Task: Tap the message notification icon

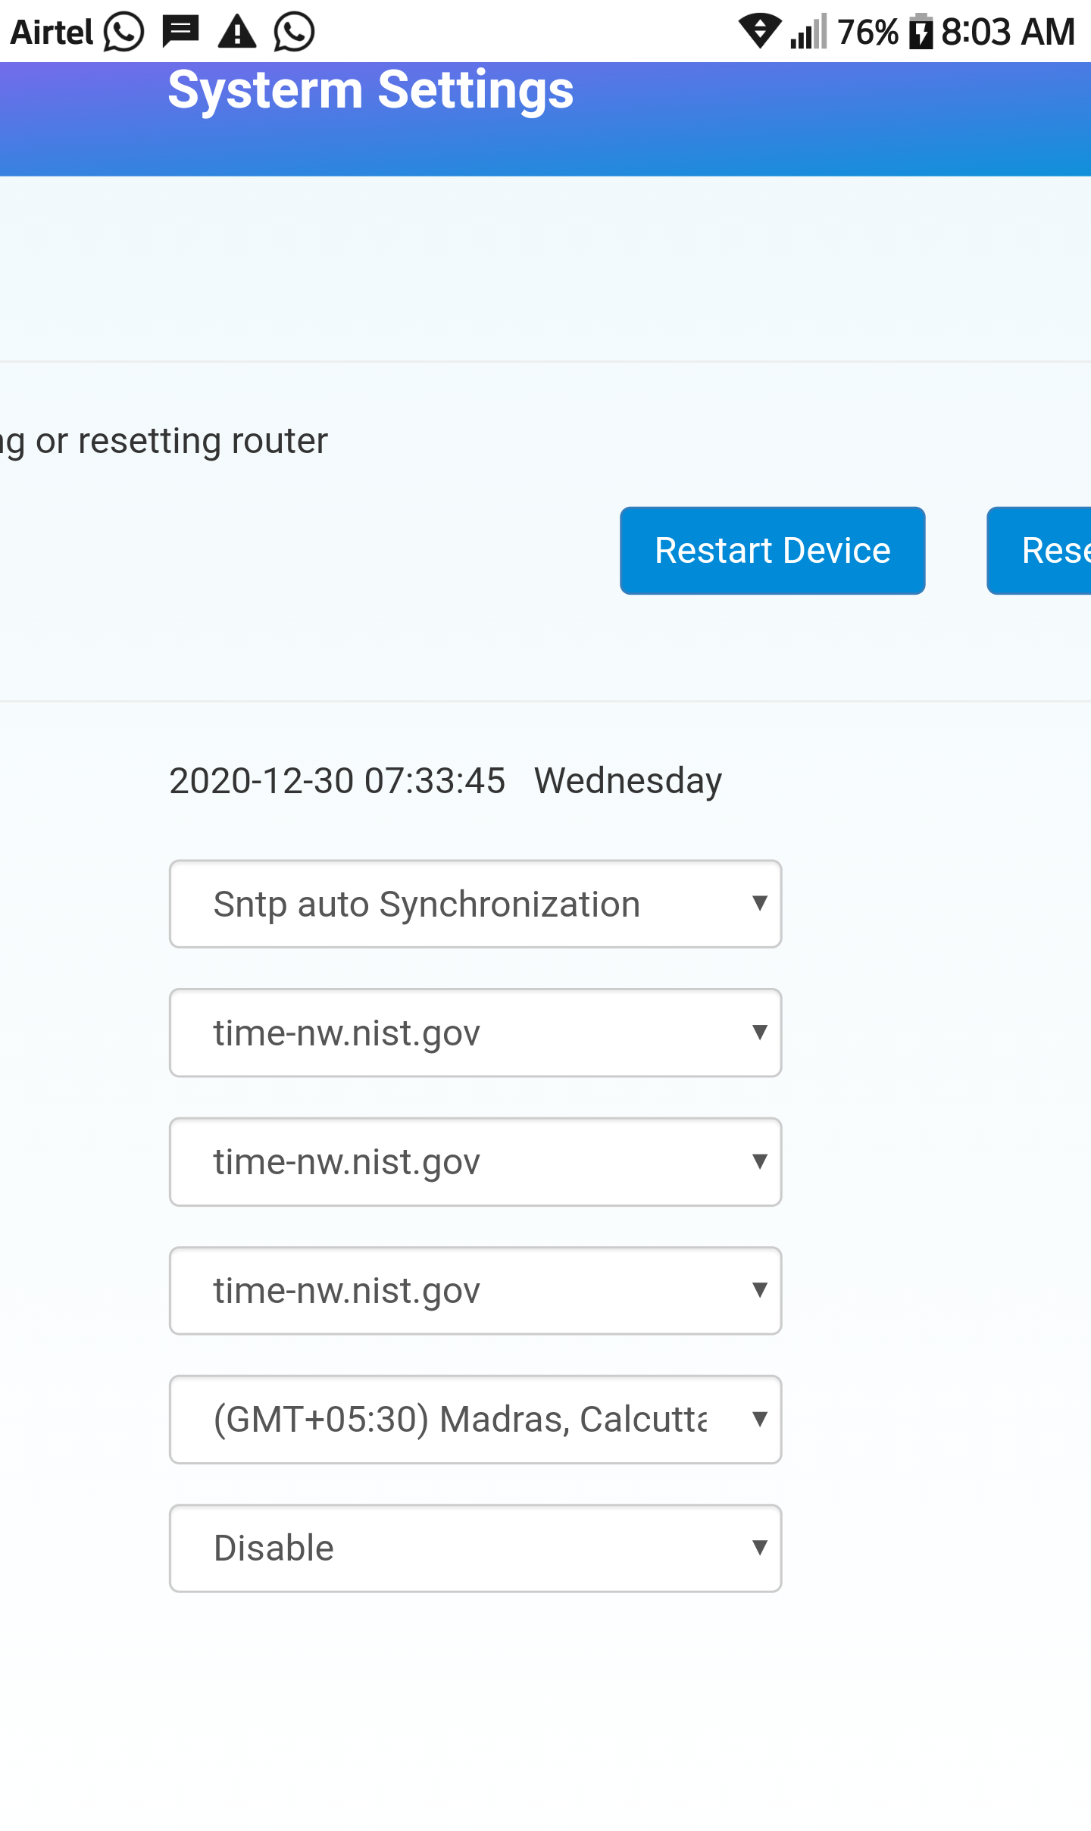Action: pyautogui.click(x=180, y=32)
